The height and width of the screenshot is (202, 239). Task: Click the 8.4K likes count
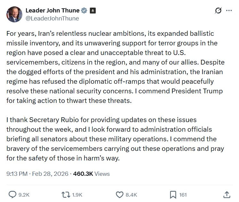(131, 195)
